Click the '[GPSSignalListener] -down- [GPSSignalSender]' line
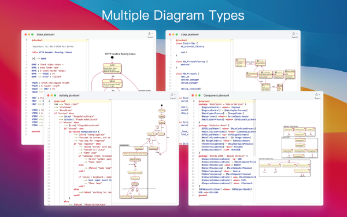This screenshot has height=217, width=347. click(226, 189)
